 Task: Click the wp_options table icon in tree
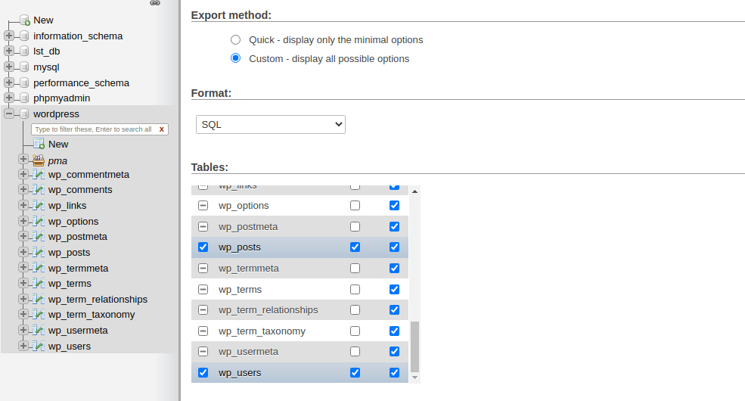[39, 222]
